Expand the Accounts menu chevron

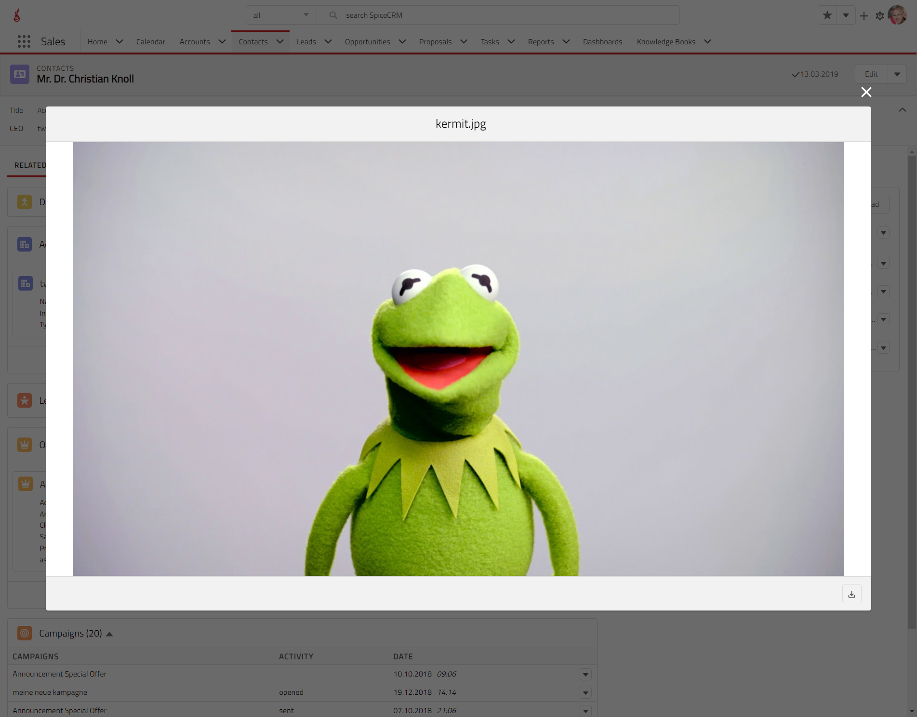tap(222, 41)
